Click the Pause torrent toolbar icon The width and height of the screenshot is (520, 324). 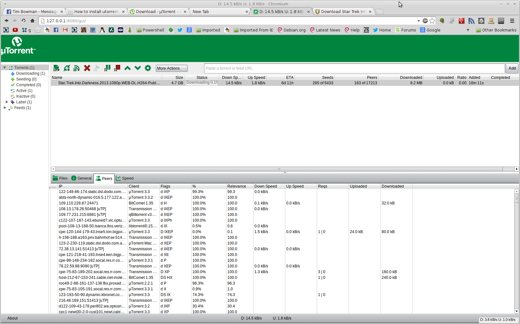coord(107,68)
